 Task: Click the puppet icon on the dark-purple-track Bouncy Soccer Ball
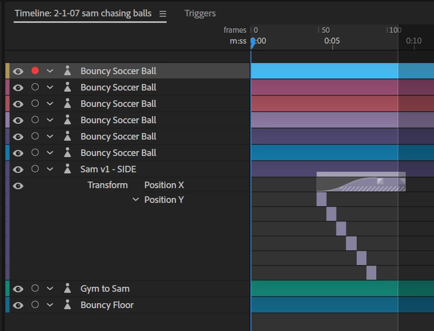(68, 136)
